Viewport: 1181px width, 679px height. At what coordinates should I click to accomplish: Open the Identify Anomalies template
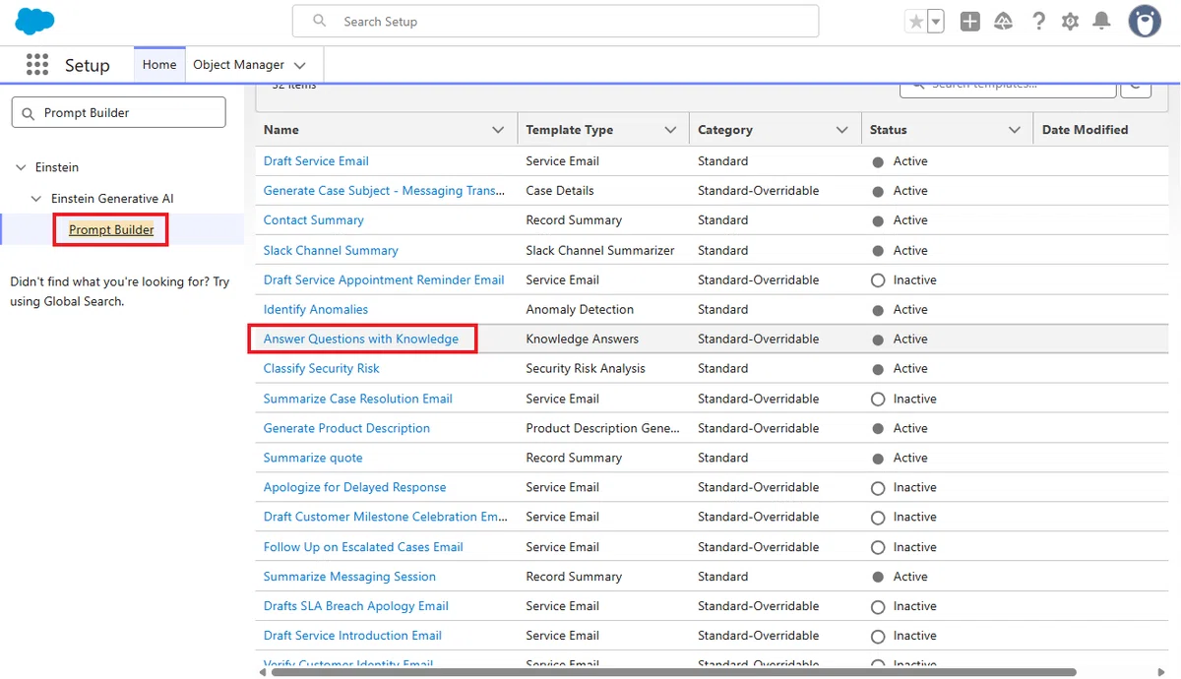(x=316, y=310)
